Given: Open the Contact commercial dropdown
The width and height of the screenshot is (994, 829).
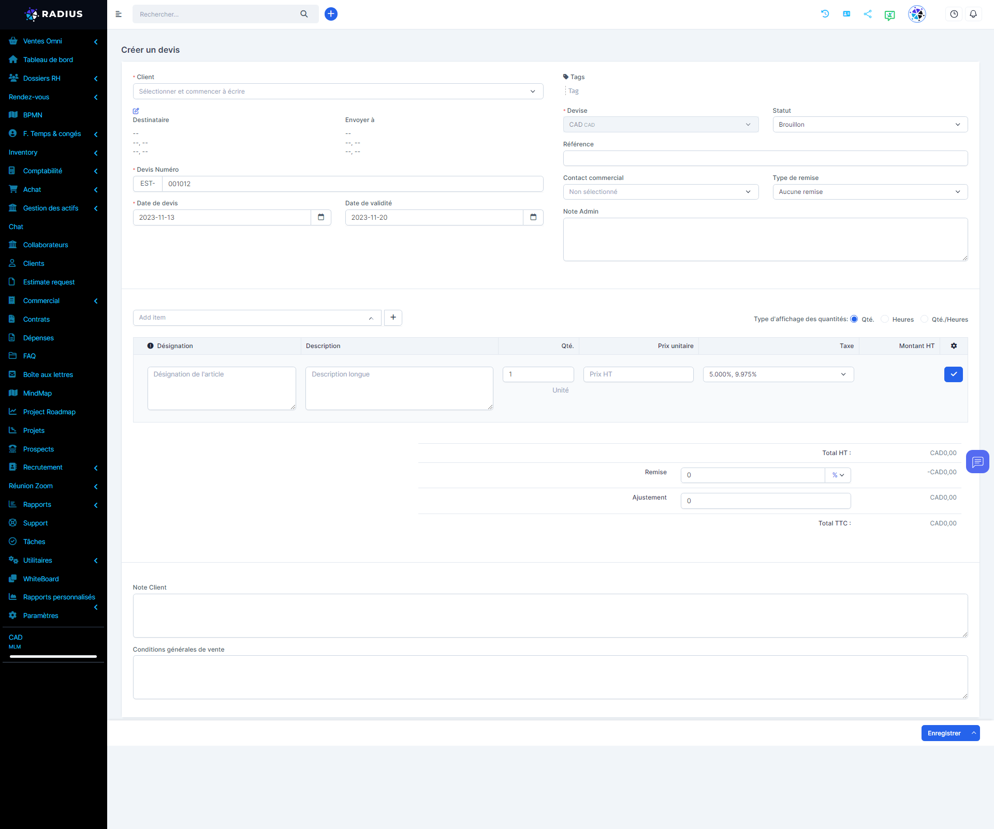Looking at the screenshot, I should [x=661, y=192].
